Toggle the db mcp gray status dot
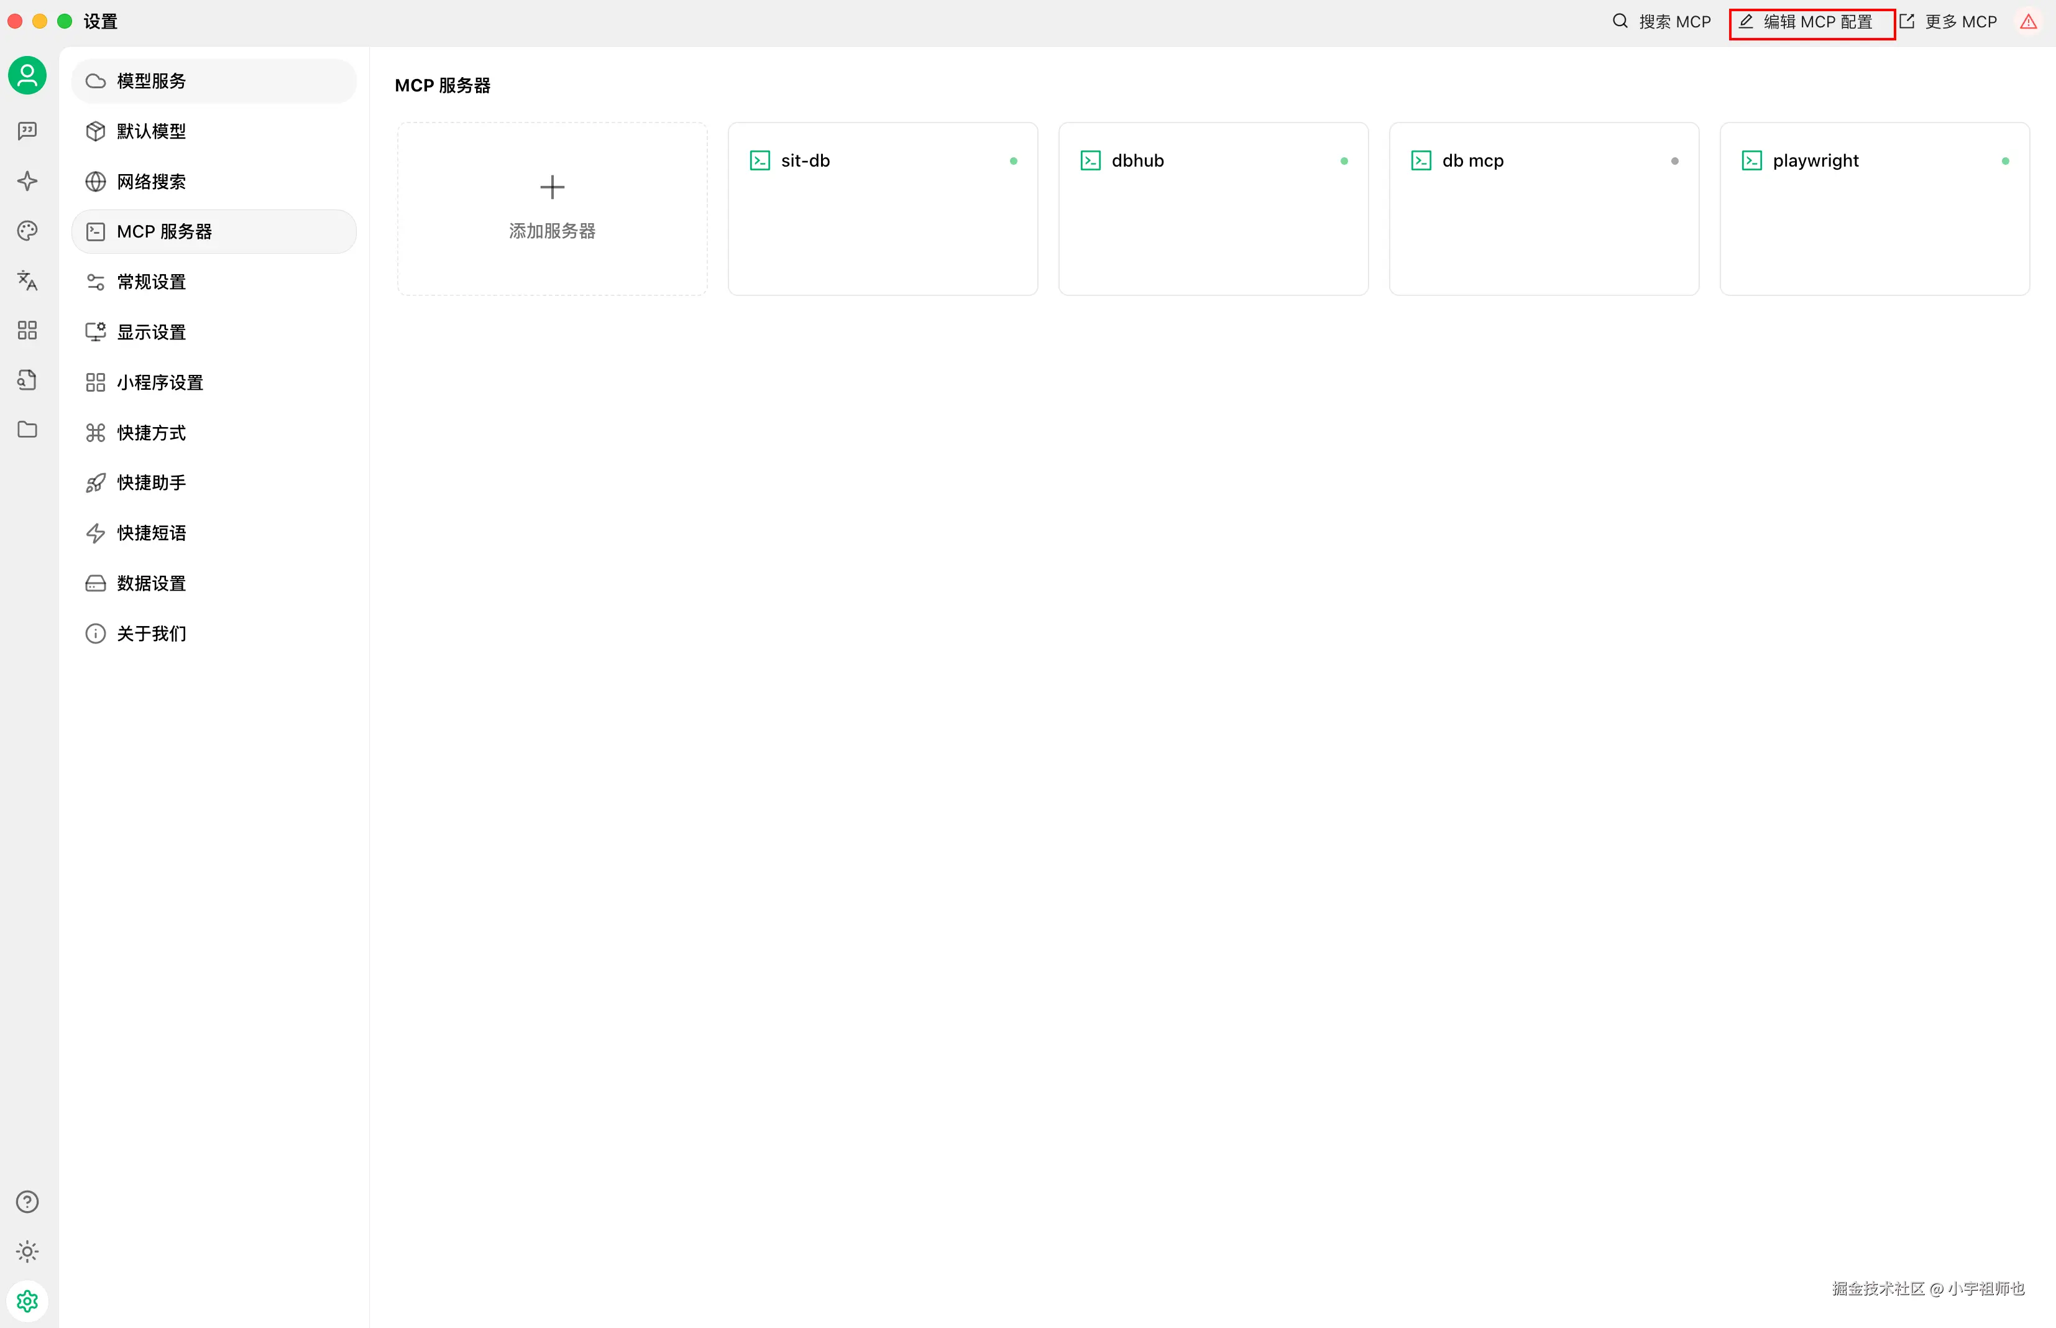The height and width of the screenshot is (1328, 2056). pyautogui.click(x=1674, y=161)
